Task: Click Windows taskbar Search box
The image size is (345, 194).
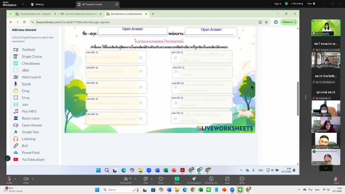Action: 121,190
